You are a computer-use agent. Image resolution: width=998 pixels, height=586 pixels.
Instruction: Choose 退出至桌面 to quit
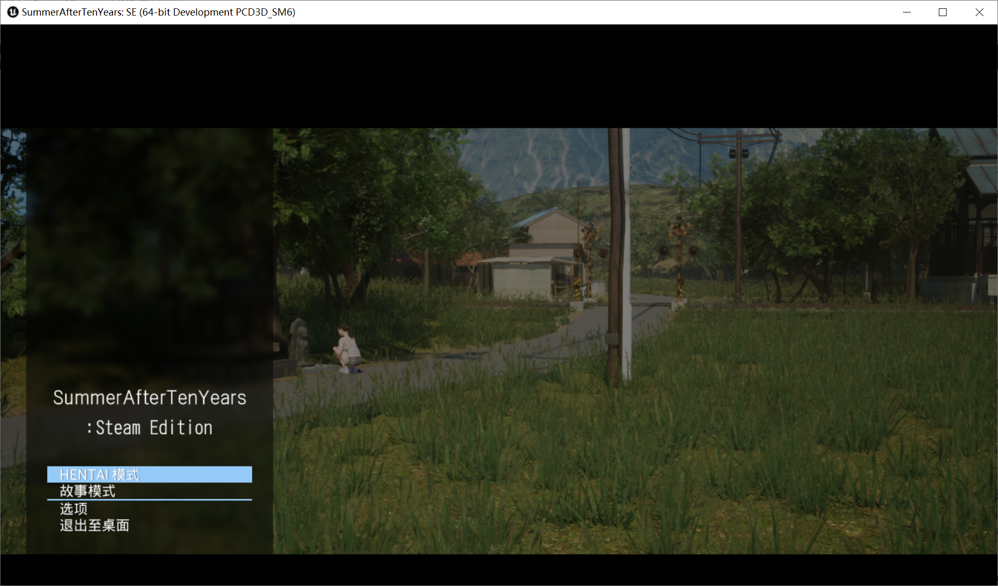95,525
